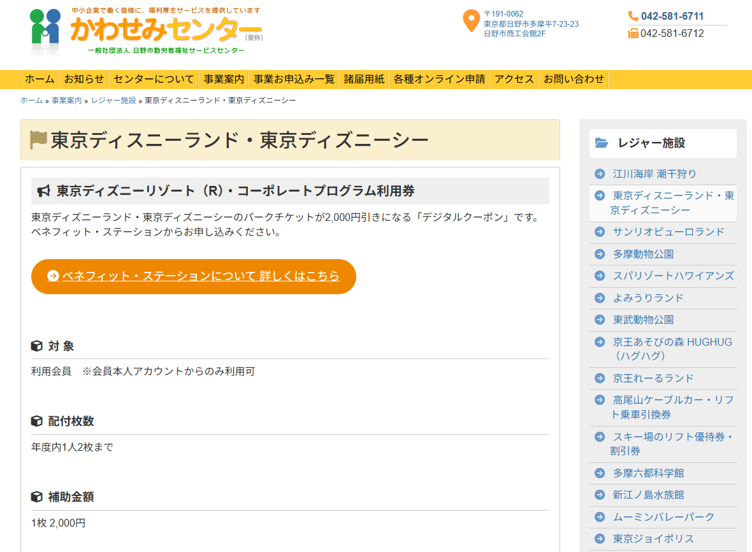
Task: Open 高尾山ケーブルカー・リフト乗車引換券 sidebar link
Action: [672, 407]
